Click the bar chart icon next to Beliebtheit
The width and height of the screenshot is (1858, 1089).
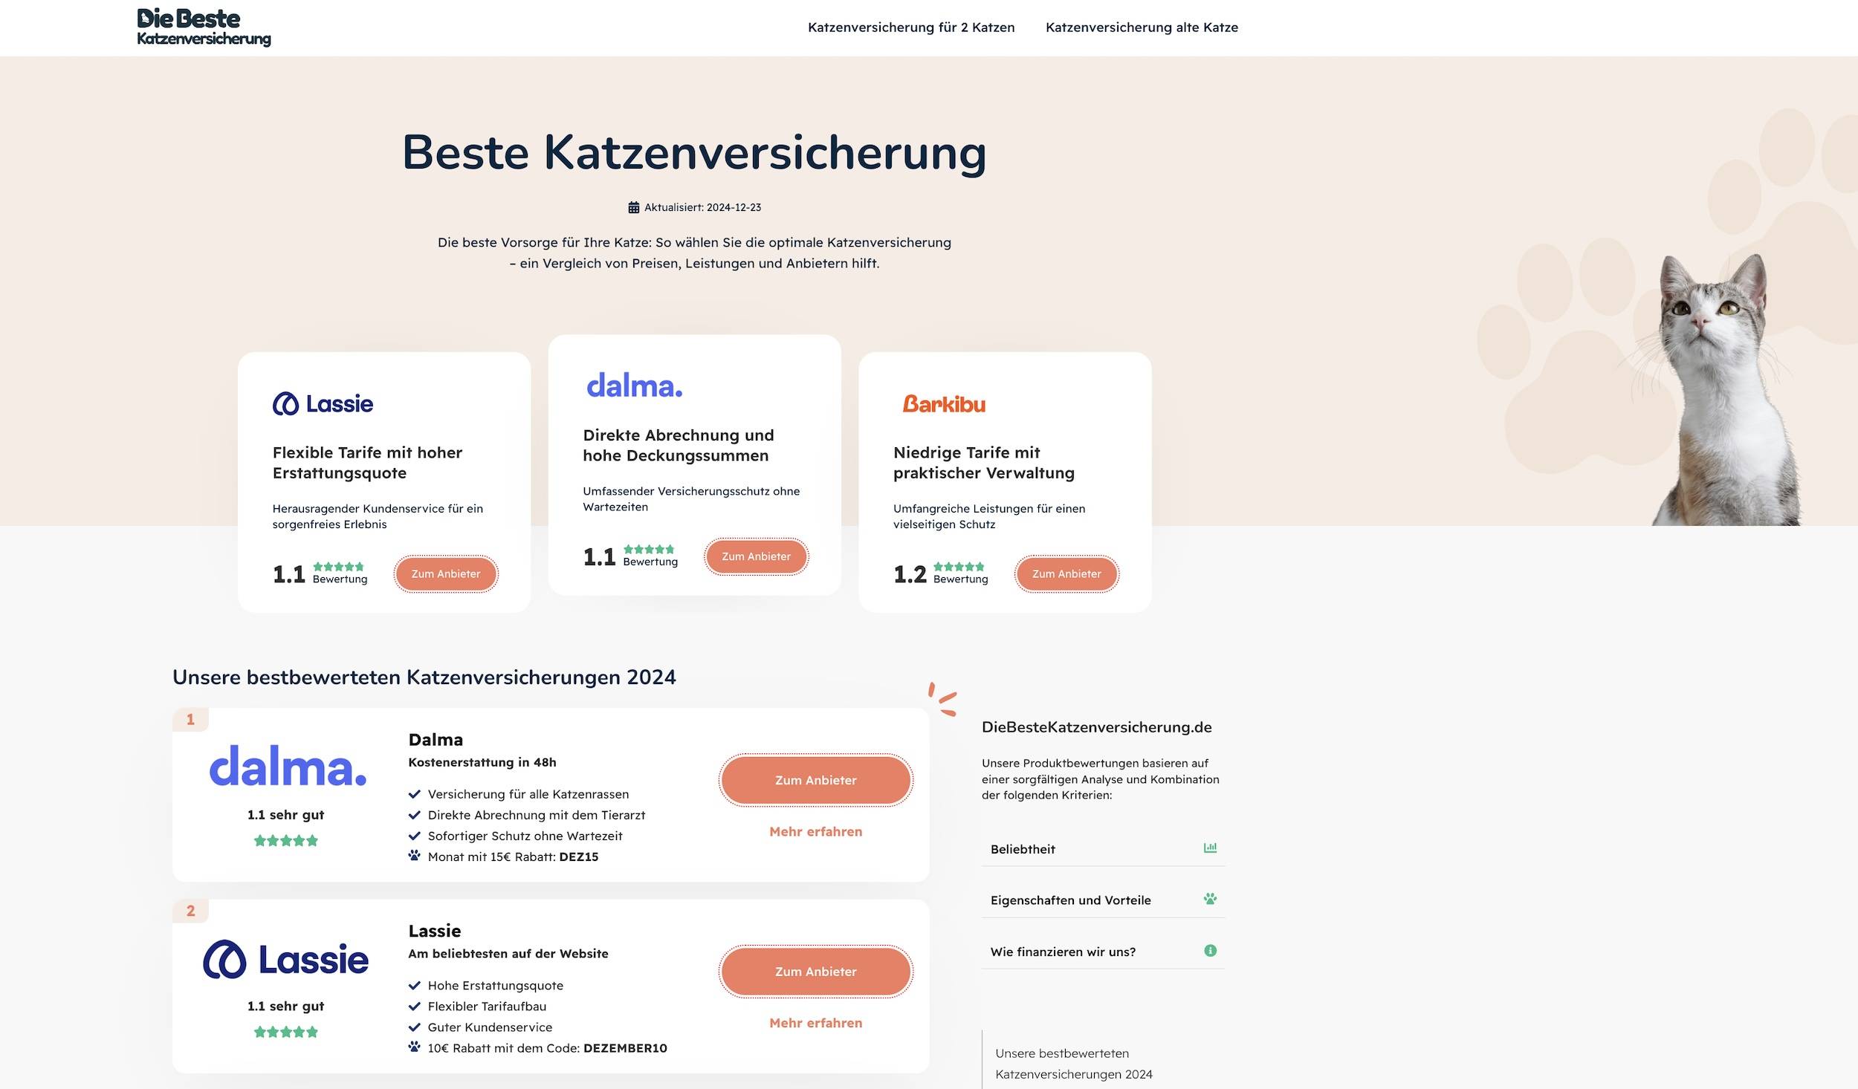1210,848
